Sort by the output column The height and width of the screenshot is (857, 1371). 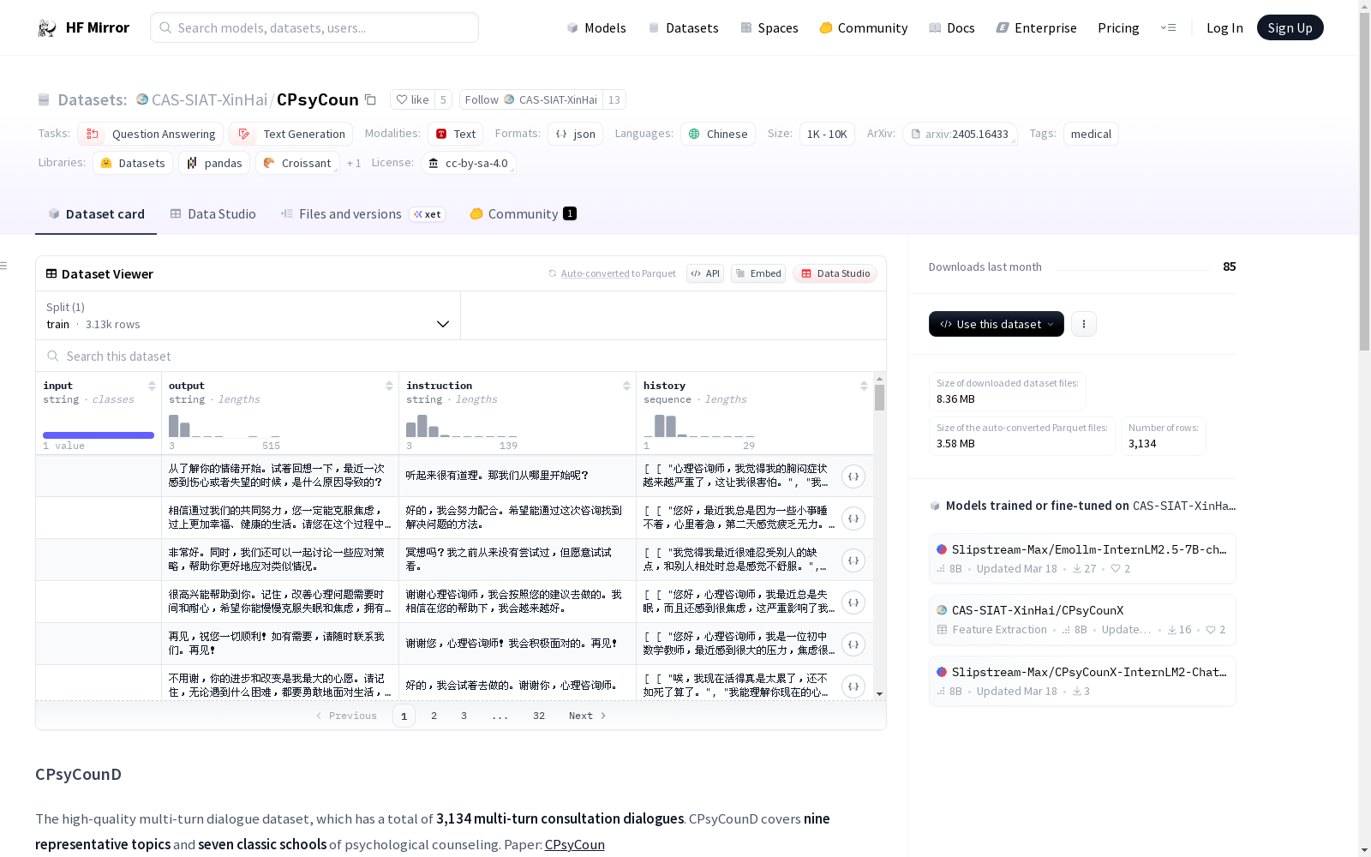coord(389,386)
